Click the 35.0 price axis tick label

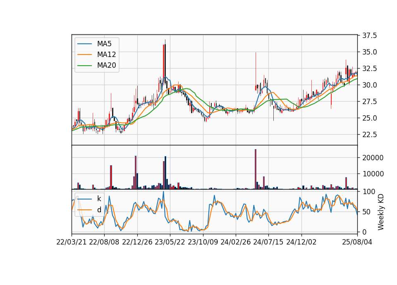pos(369,52)
